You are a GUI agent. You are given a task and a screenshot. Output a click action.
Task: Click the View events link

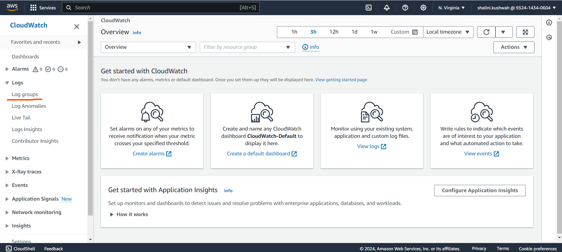(x=482, y=154)
